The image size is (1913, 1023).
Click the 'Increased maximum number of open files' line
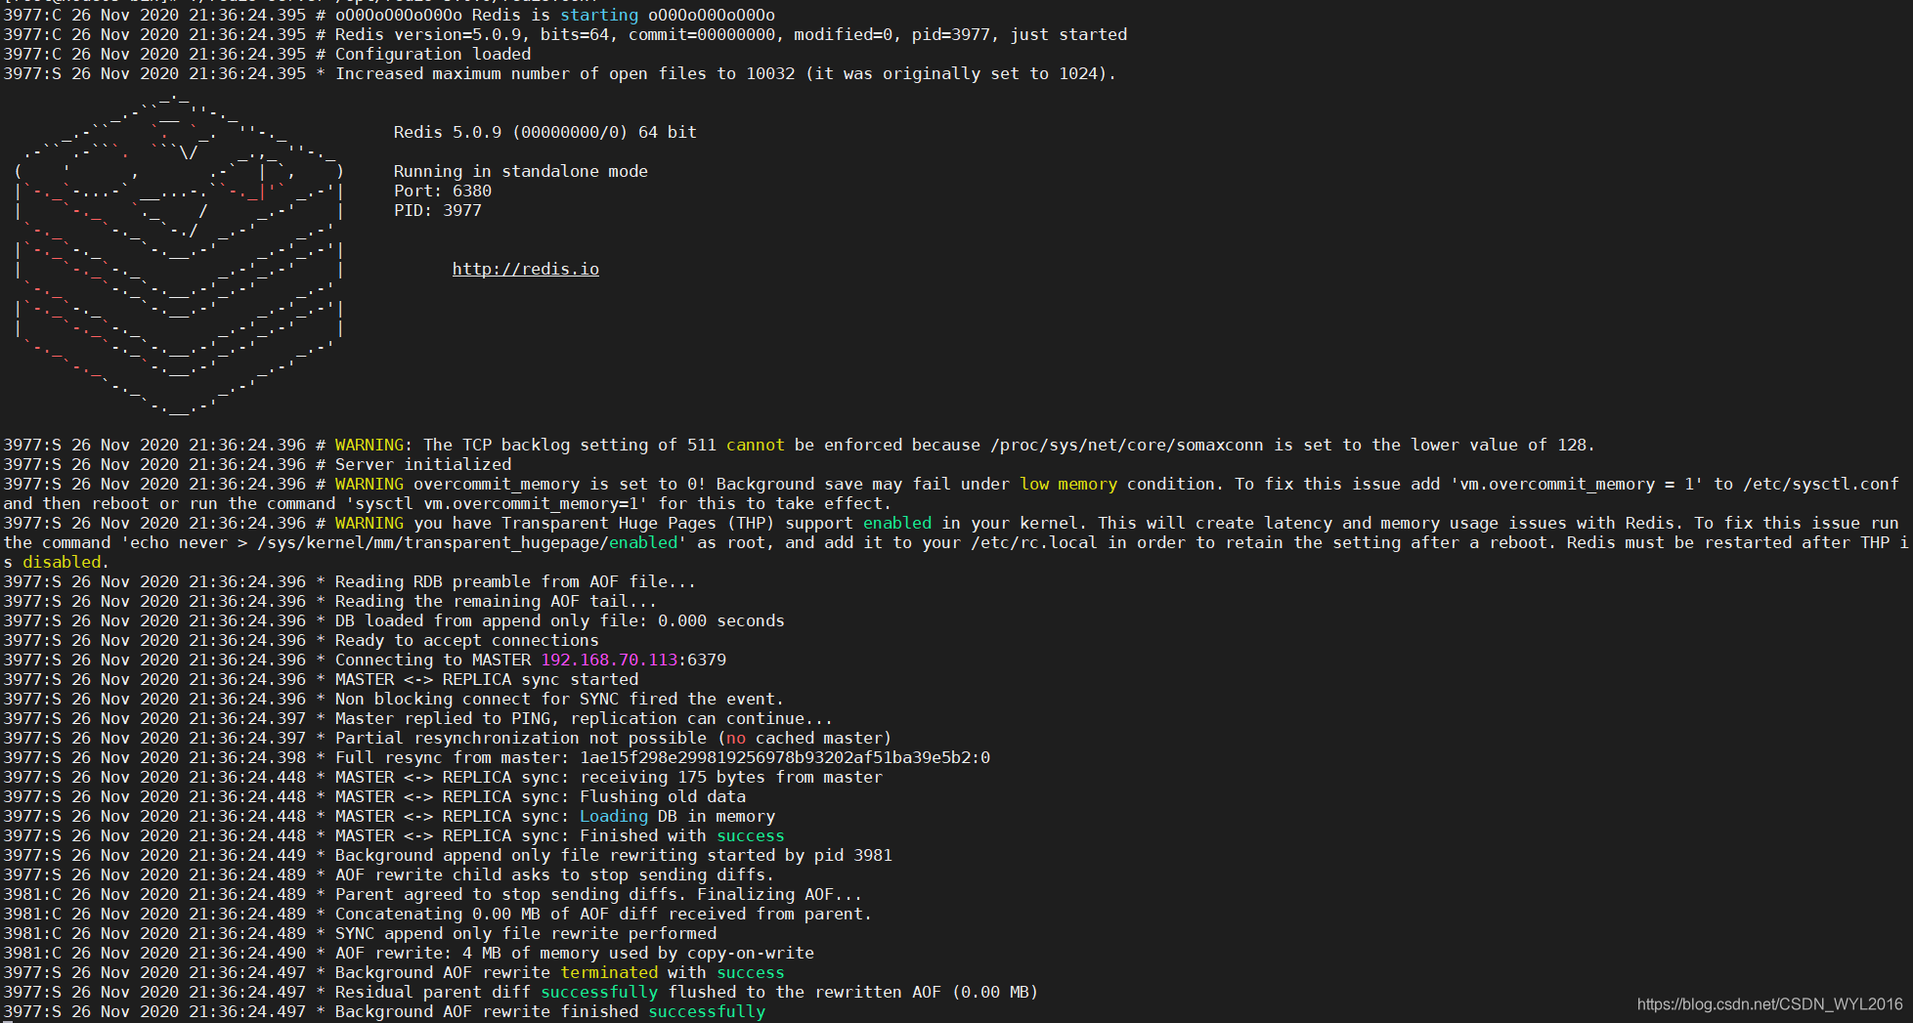tap(559, 73)
